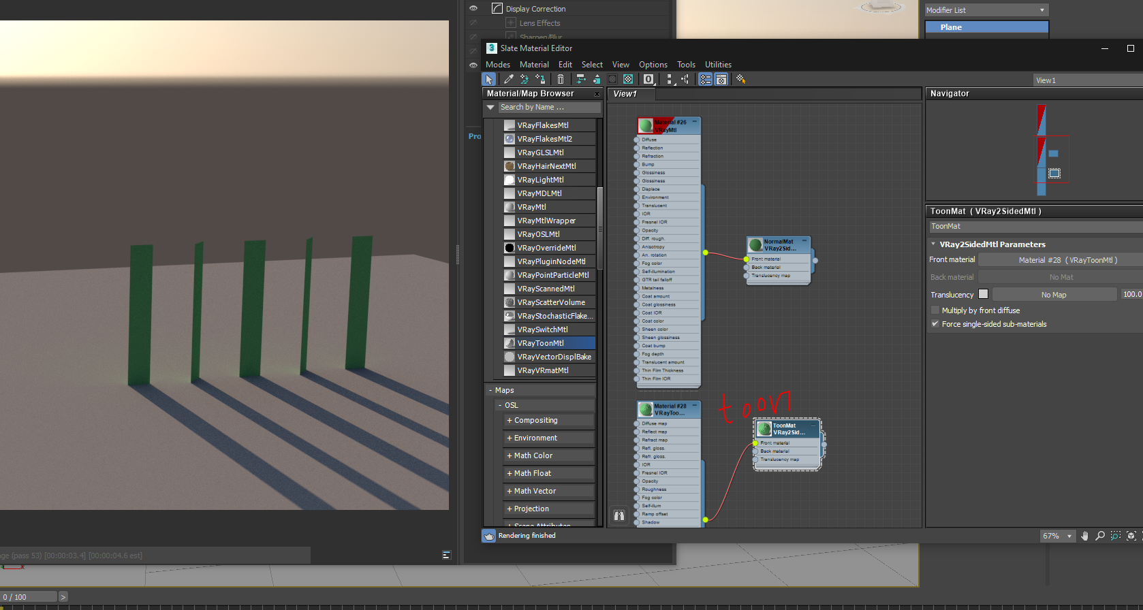Screen dimensions: 1143x610
Task: Toggle Material/Map Browser panel icon
Action: point(706,80)
